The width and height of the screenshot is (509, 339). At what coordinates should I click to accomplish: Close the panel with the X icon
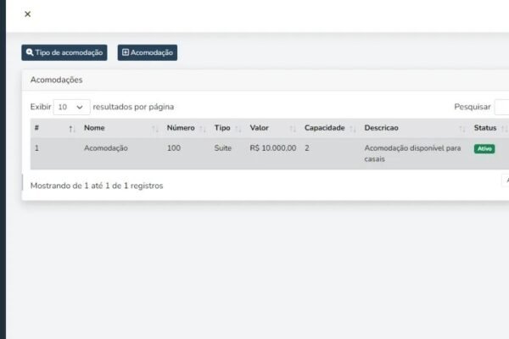click(28, 14)
